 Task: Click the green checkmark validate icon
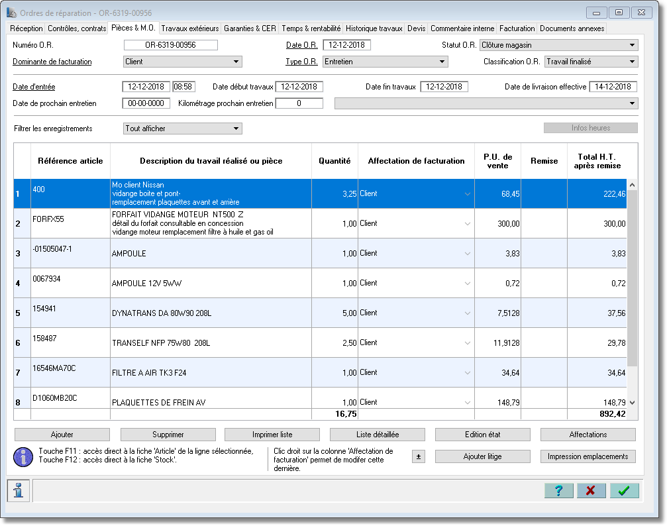click(624, 491)
